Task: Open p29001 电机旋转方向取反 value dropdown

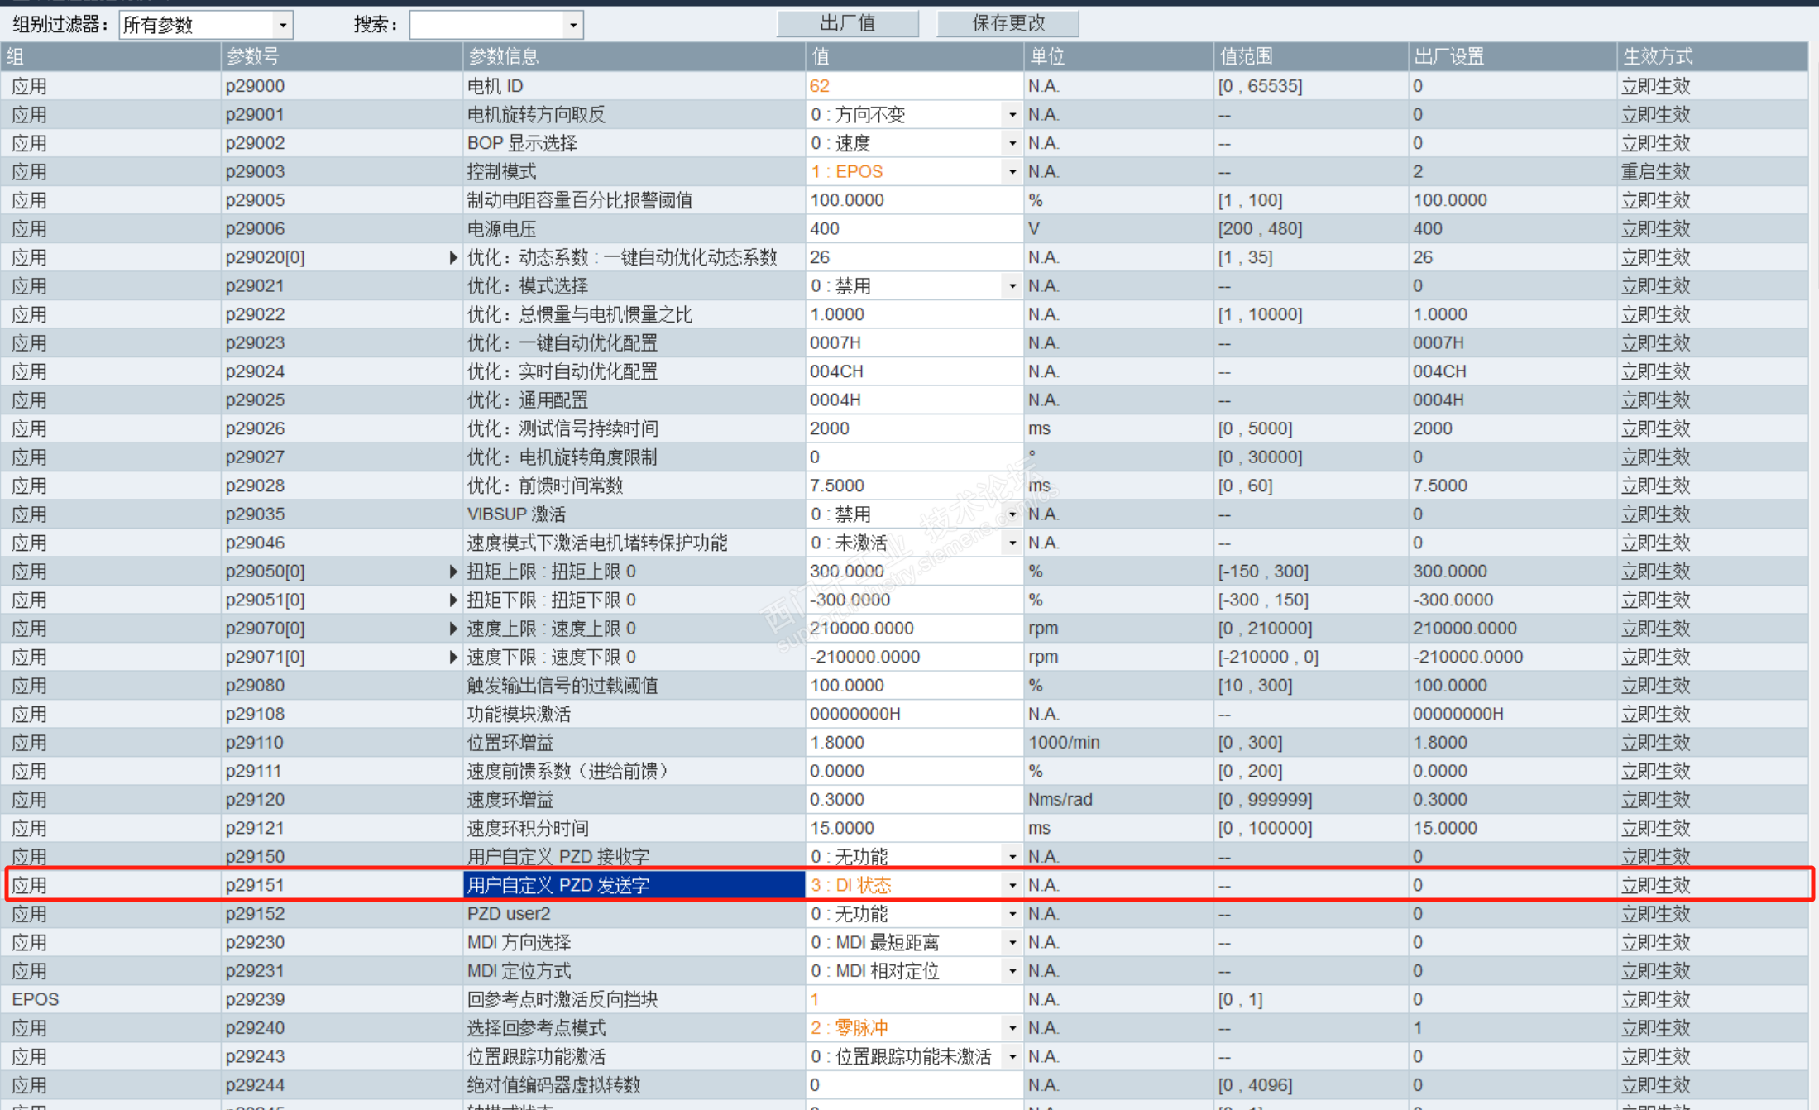Action: click(1012, 115)
